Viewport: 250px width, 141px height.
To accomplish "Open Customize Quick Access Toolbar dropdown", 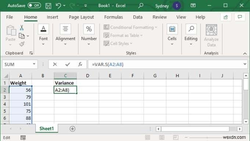I will click(x=86, y=6).
